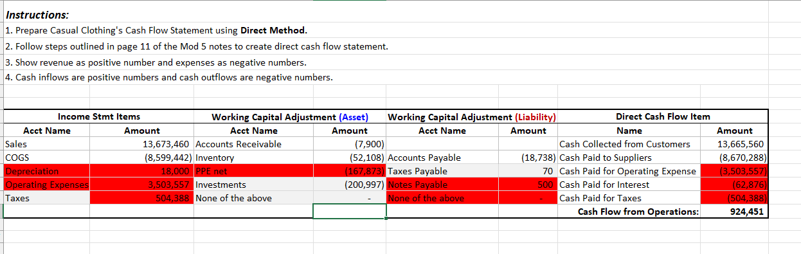Select the "Income Stmt Items" header
Screen dimensions: 801x254
point(99,116)
